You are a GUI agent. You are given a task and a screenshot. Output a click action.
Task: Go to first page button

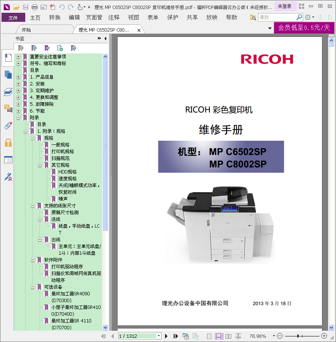(x=103, y=336)
